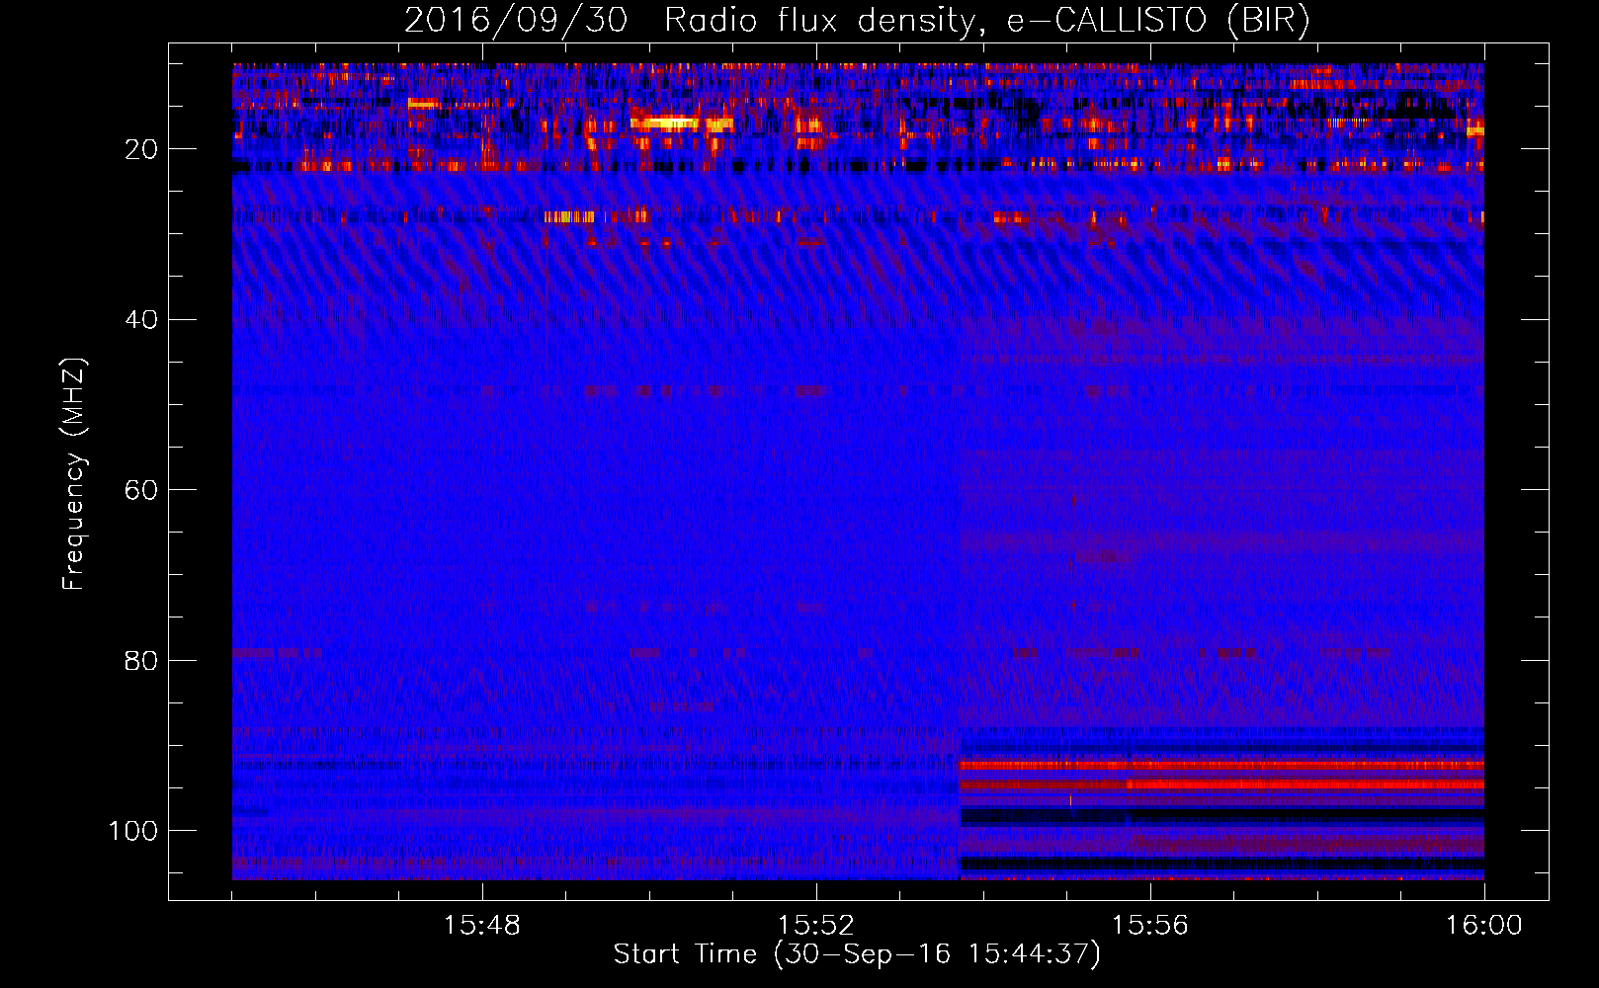Click the bright yellow burst near 17 MHz
The width and height of the screenshot is (1599, 988).
(682, 123)
